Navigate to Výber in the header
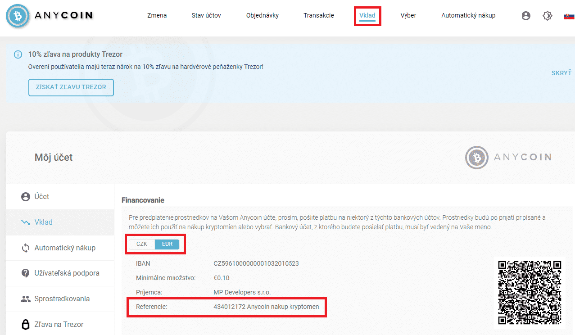575x335 pixels. (408, 15)
